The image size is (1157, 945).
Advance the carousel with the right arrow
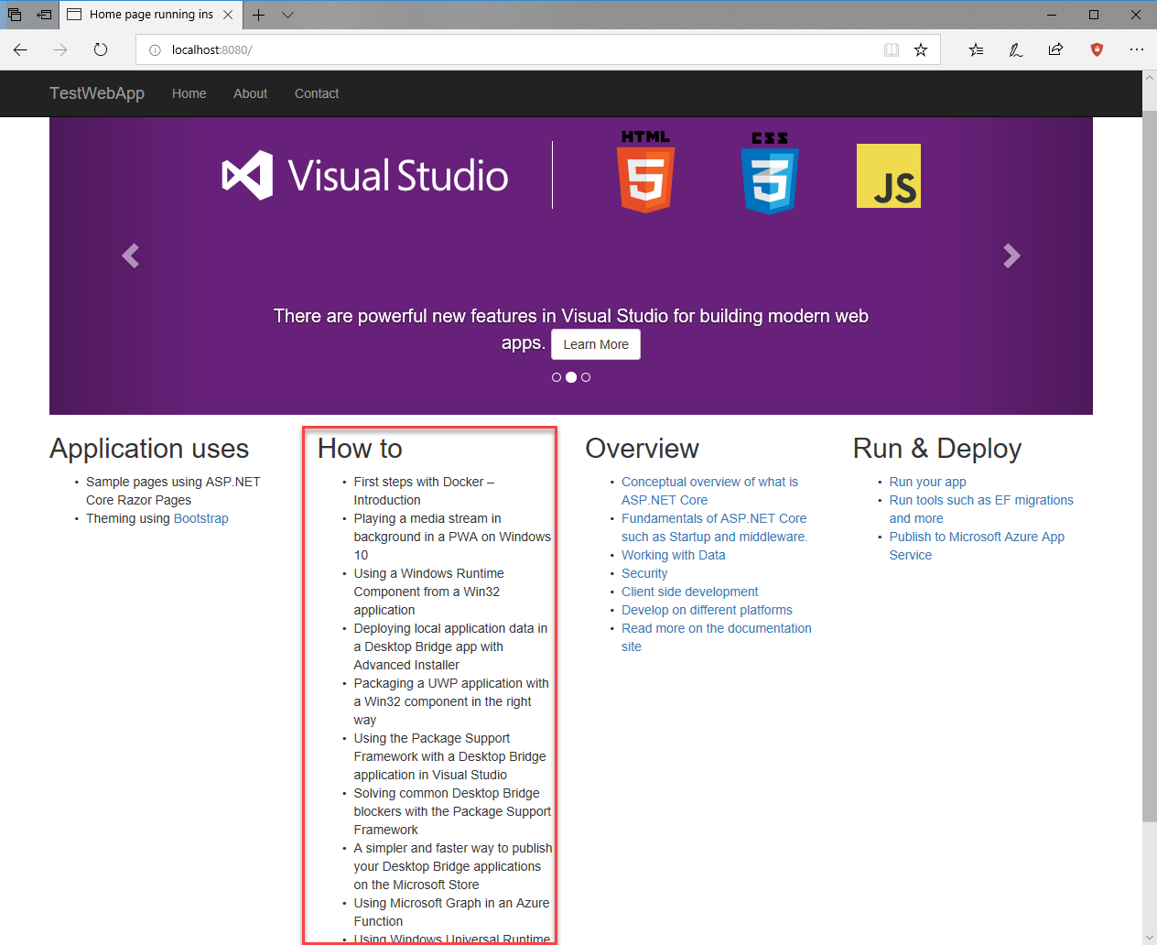[x=1011, y=255]
